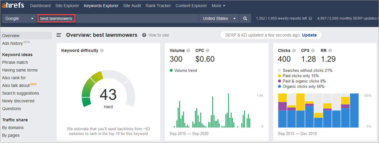379x143 pixels.
Task: Click the help icon beside RR
Action: (x=330, y=51)
